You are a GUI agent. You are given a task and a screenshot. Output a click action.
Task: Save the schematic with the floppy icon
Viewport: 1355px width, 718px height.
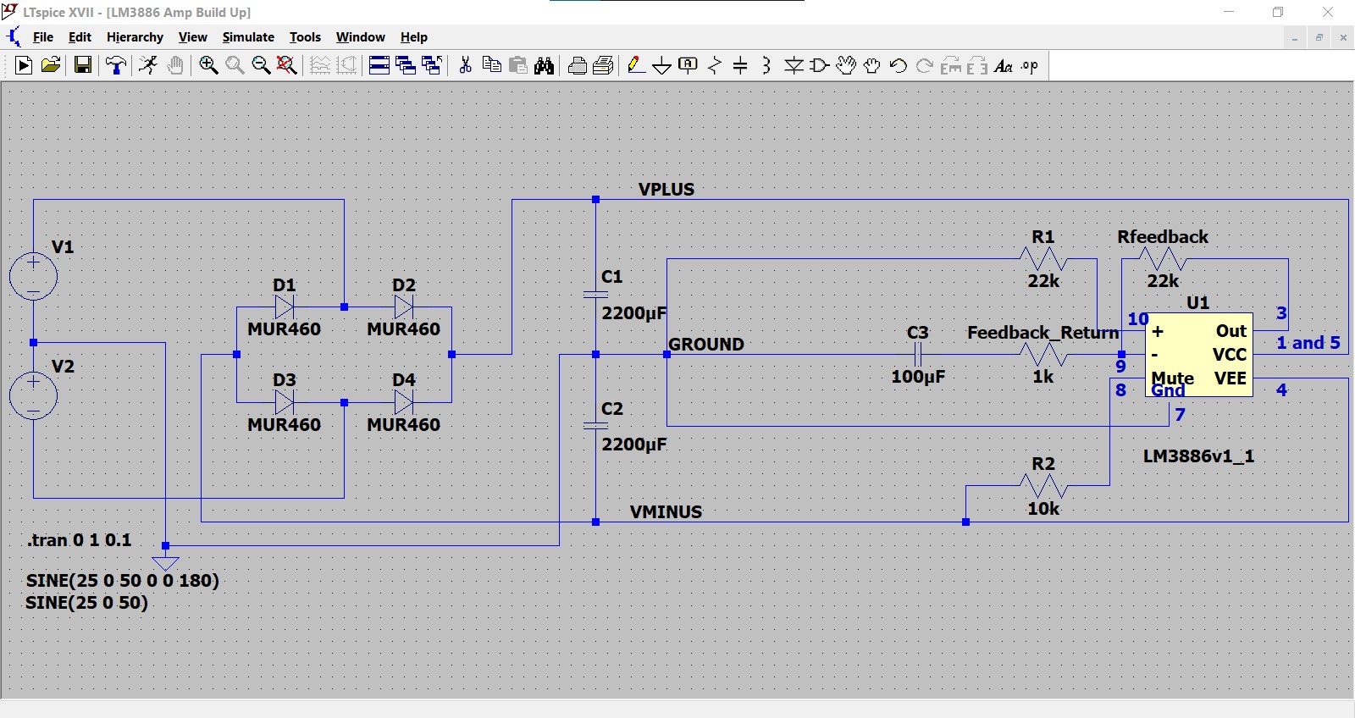coord(83,65)
